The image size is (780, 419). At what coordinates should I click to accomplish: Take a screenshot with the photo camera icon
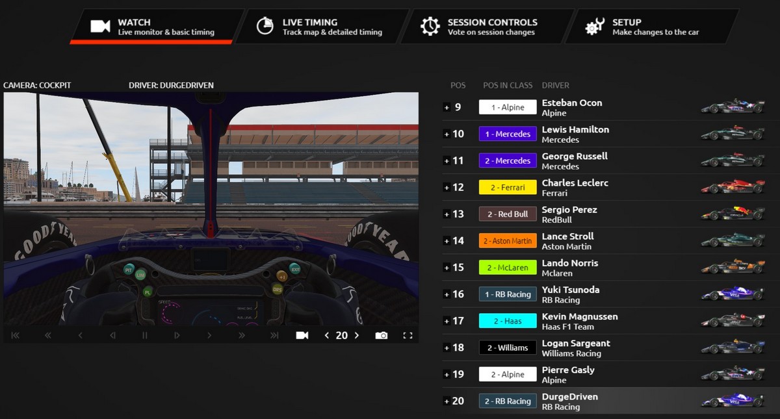[x=382, y=335]
